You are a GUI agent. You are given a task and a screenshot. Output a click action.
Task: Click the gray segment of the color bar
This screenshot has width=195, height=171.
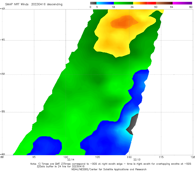tap(93, 3)
